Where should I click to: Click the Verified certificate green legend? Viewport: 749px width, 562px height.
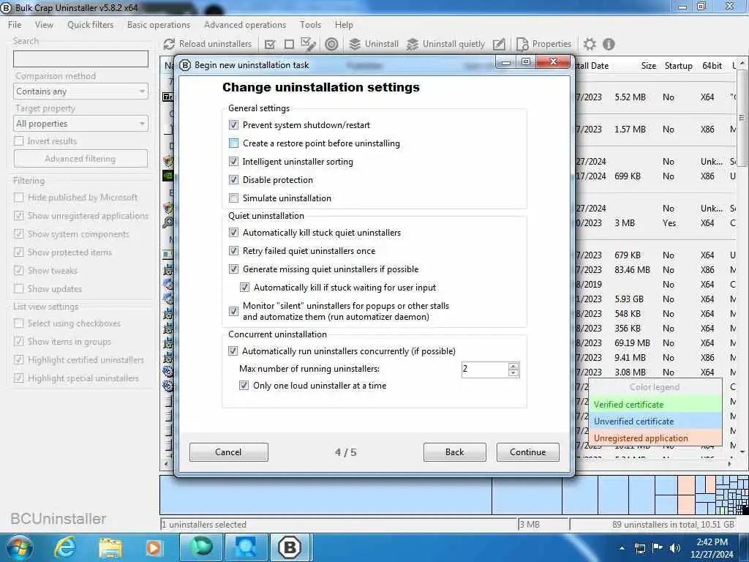coord(655,404)
